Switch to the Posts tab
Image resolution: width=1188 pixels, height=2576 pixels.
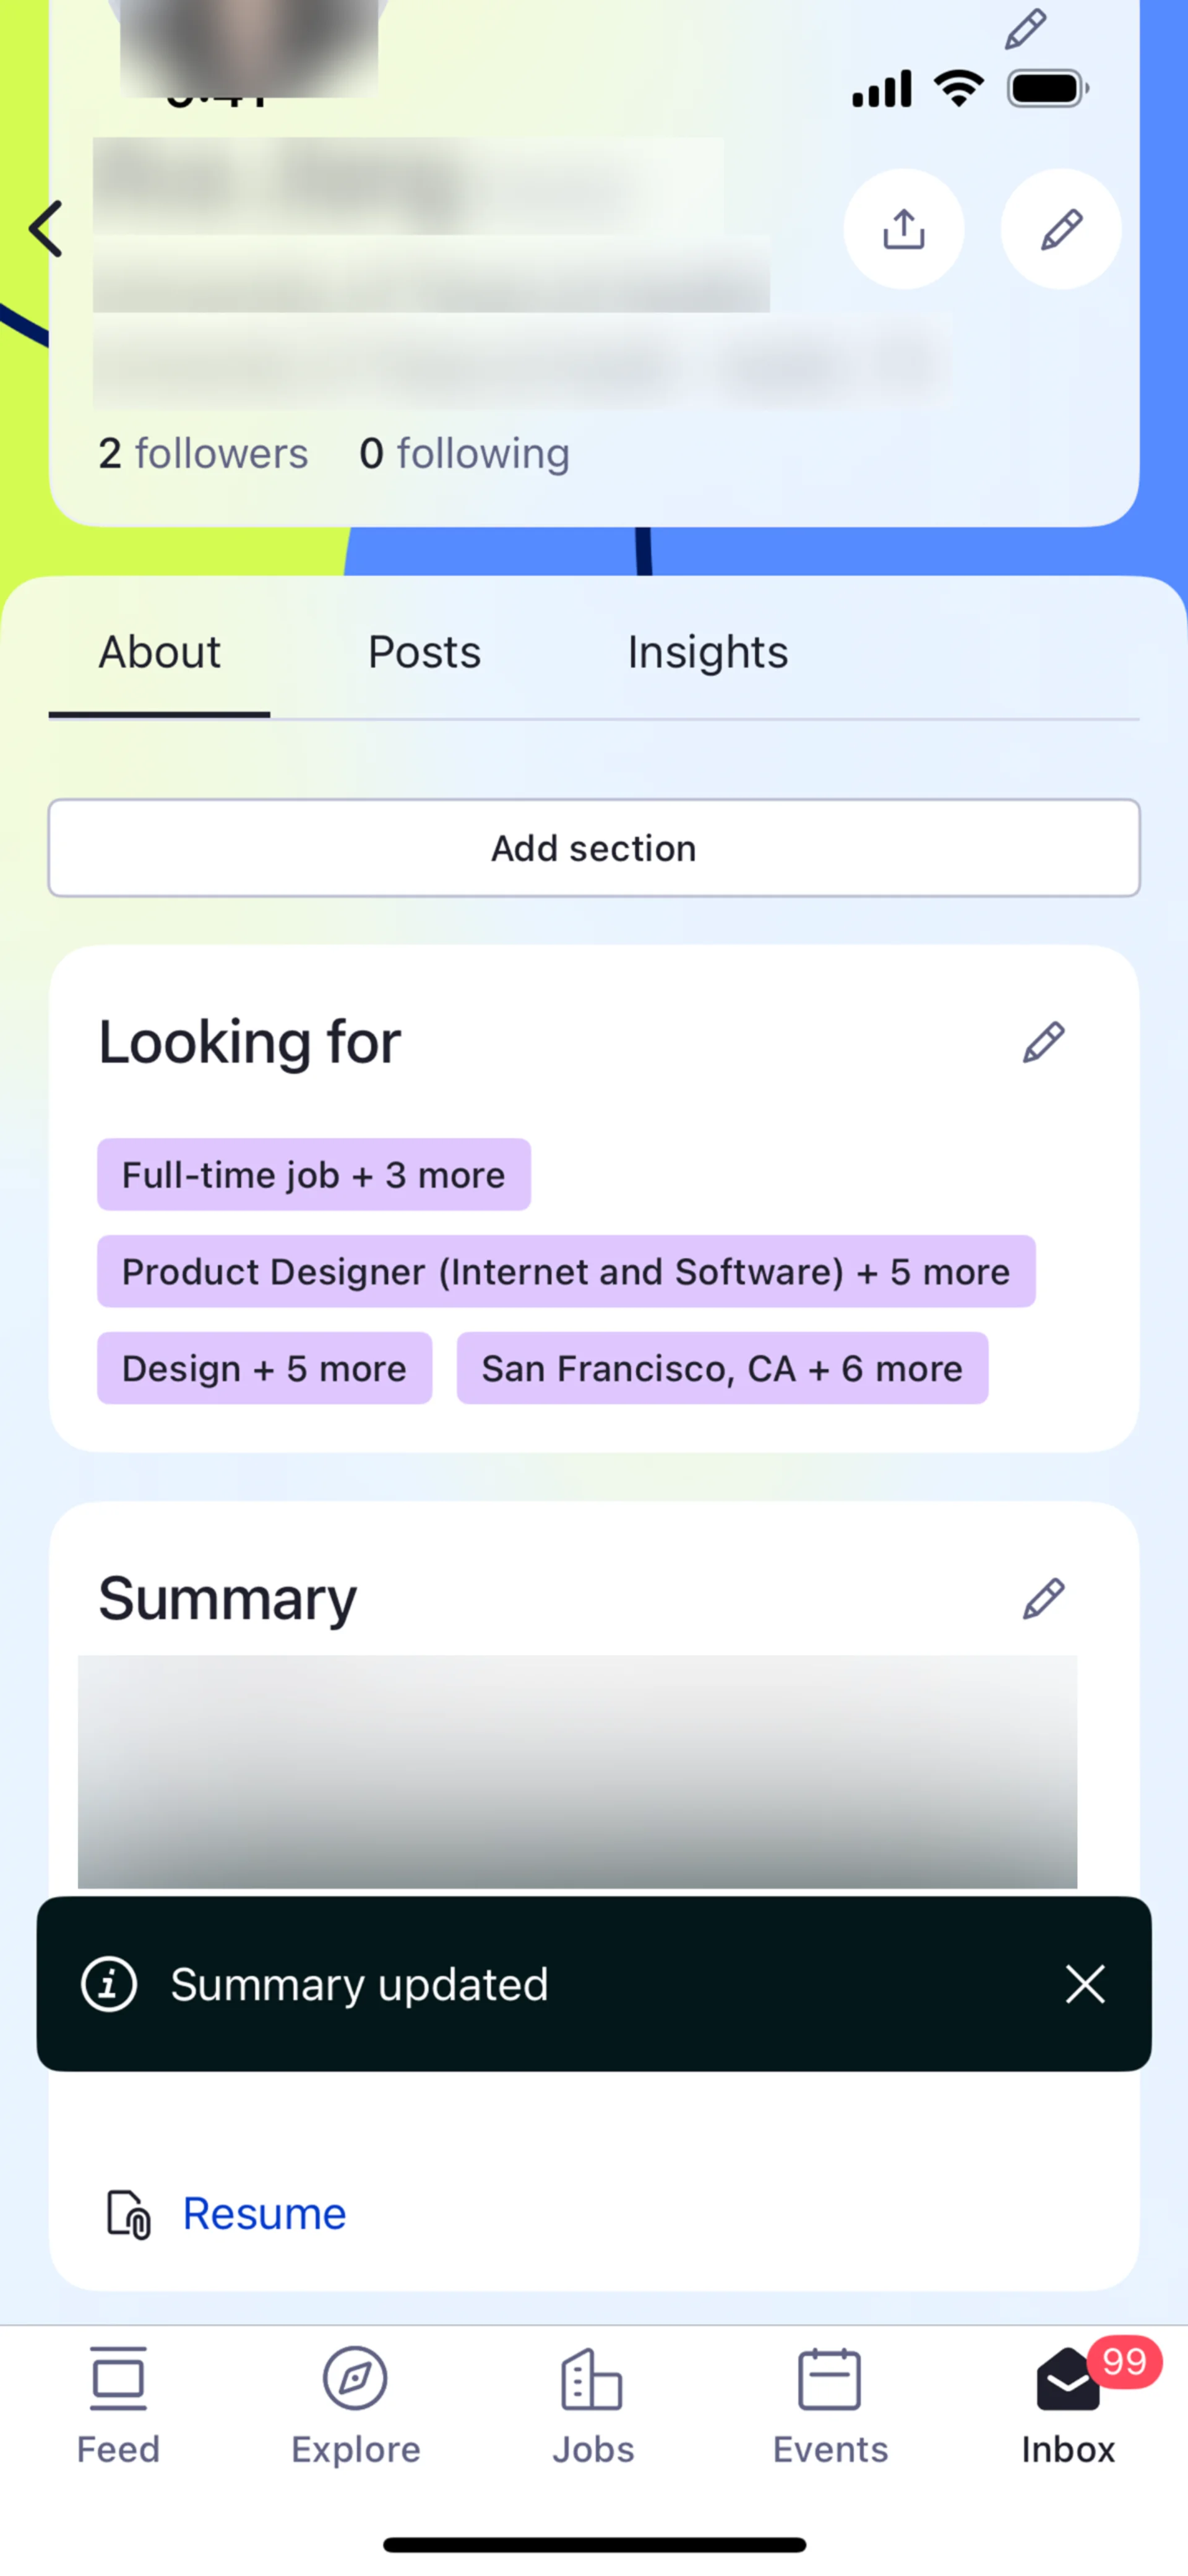(424, 653)
